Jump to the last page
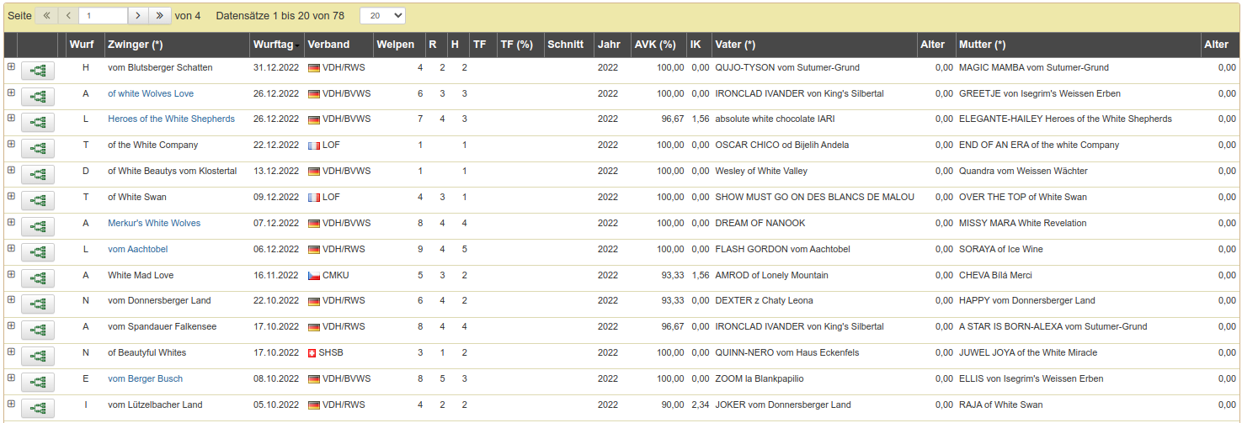This screenshot has width=1242, height=423. 160,16
